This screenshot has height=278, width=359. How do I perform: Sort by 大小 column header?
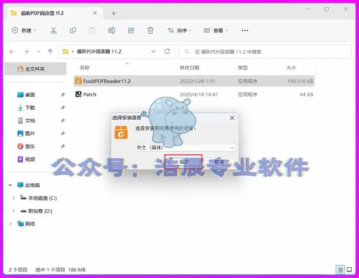pos(291,68)
